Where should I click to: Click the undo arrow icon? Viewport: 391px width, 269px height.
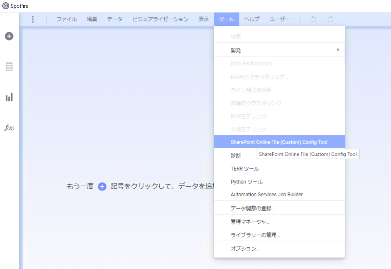[x=313, y=19]
